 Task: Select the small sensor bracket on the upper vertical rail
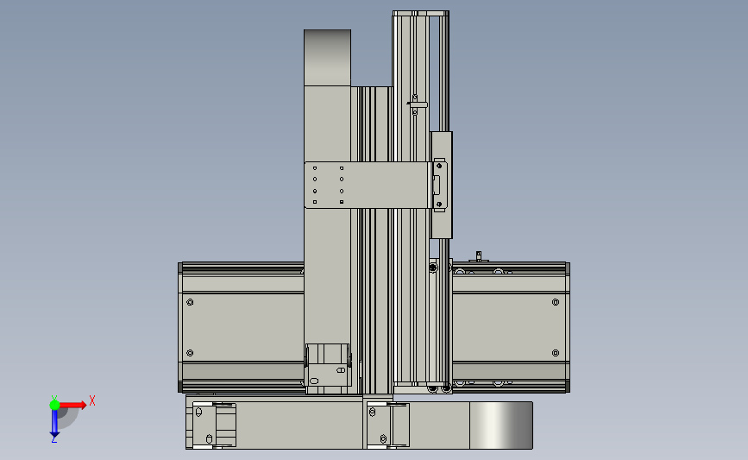pyautogui.click(x=416, y=104)
